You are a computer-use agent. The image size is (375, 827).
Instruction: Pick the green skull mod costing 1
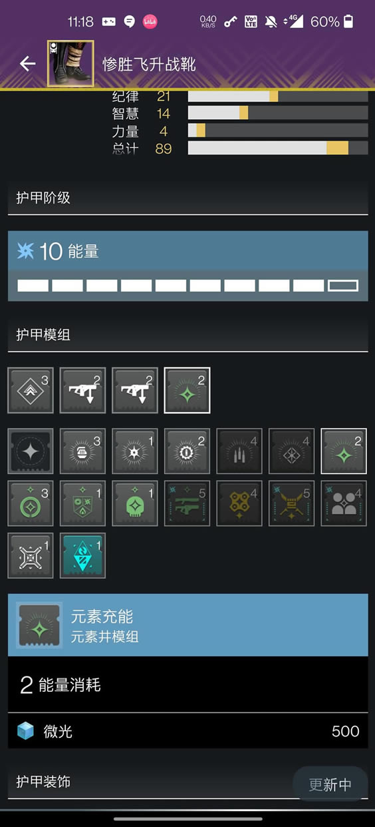click(x=135, y=503)
